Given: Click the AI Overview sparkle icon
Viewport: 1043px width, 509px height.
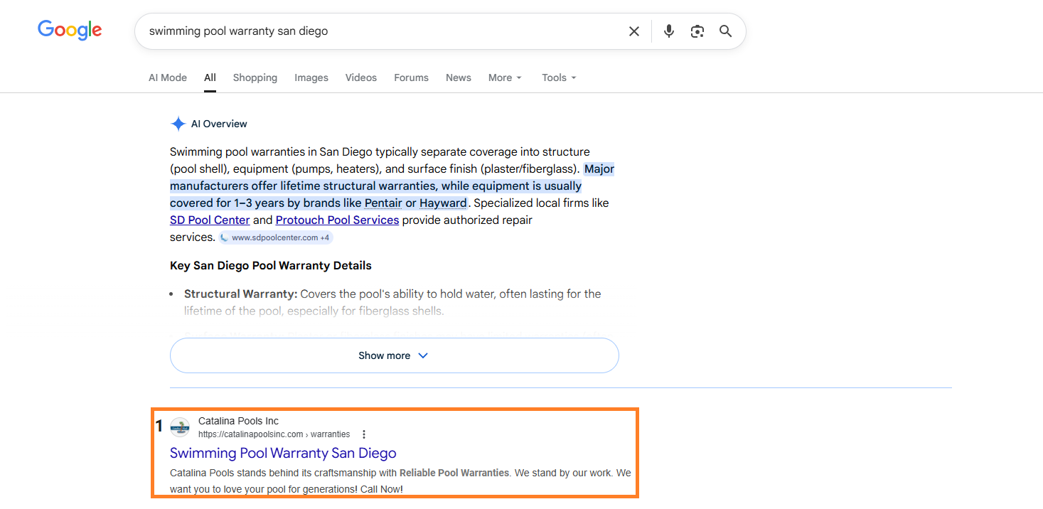Looking at the screenshot, I should pyautogui.click(x=178, y=124).
